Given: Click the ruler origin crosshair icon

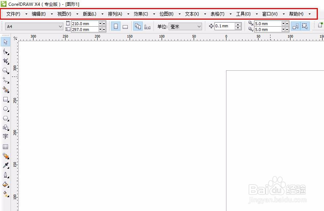Looking at the screenshot, I should point(15,38).
